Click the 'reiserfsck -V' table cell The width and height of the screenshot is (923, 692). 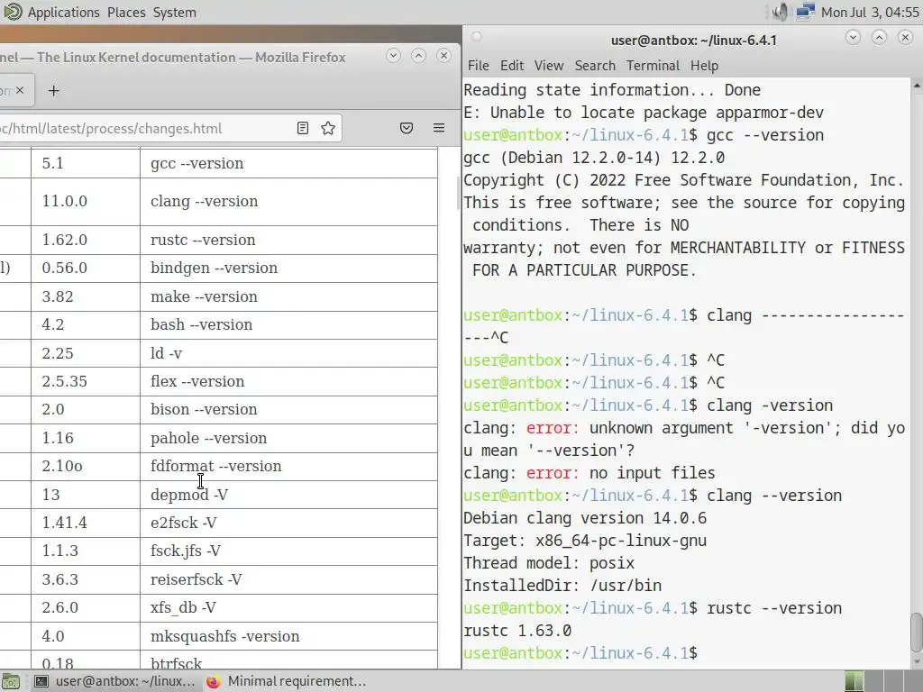[288, 579]
